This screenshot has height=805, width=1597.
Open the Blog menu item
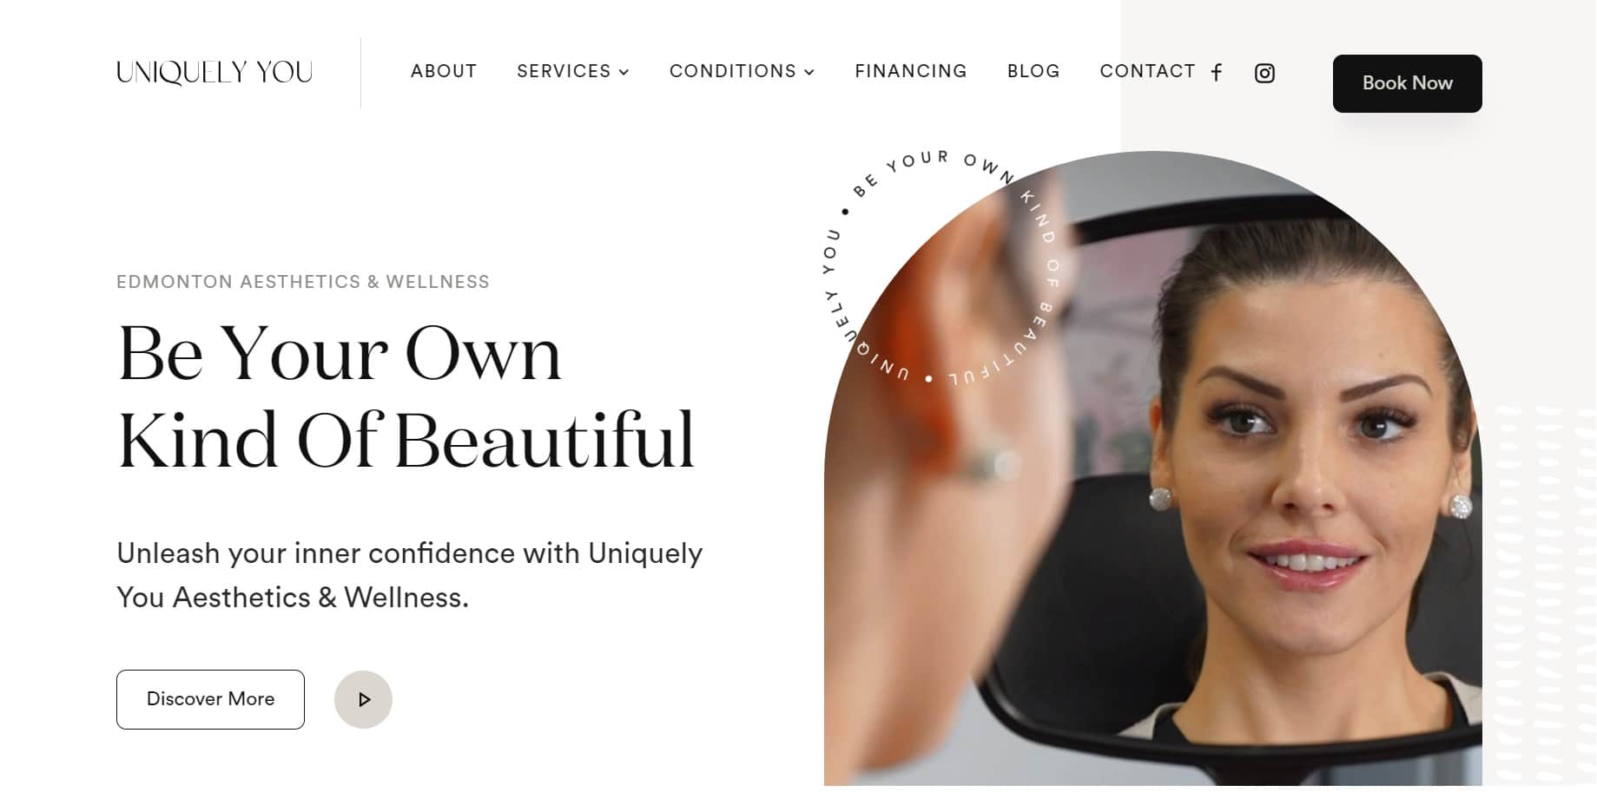pyautogui.click(x=1033, y=71)
